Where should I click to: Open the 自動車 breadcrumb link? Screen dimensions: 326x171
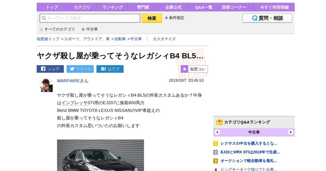pos(120,39)
